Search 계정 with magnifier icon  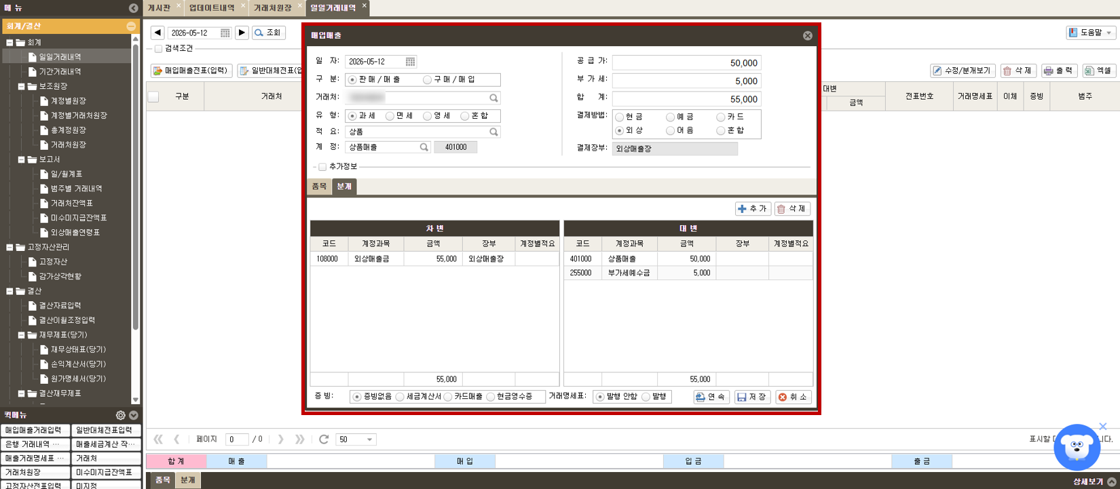tap(424, 147)
